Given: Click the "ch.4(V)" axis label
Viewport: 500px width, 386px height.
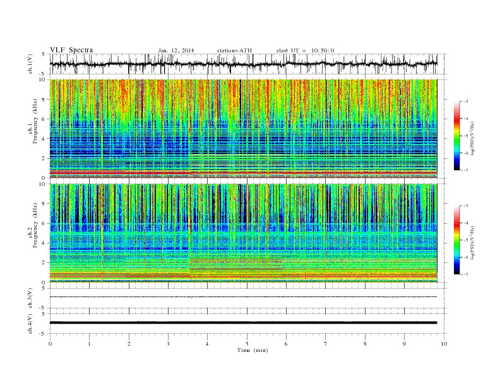Looking at the screenshot, I should click(x=30, y=324).
